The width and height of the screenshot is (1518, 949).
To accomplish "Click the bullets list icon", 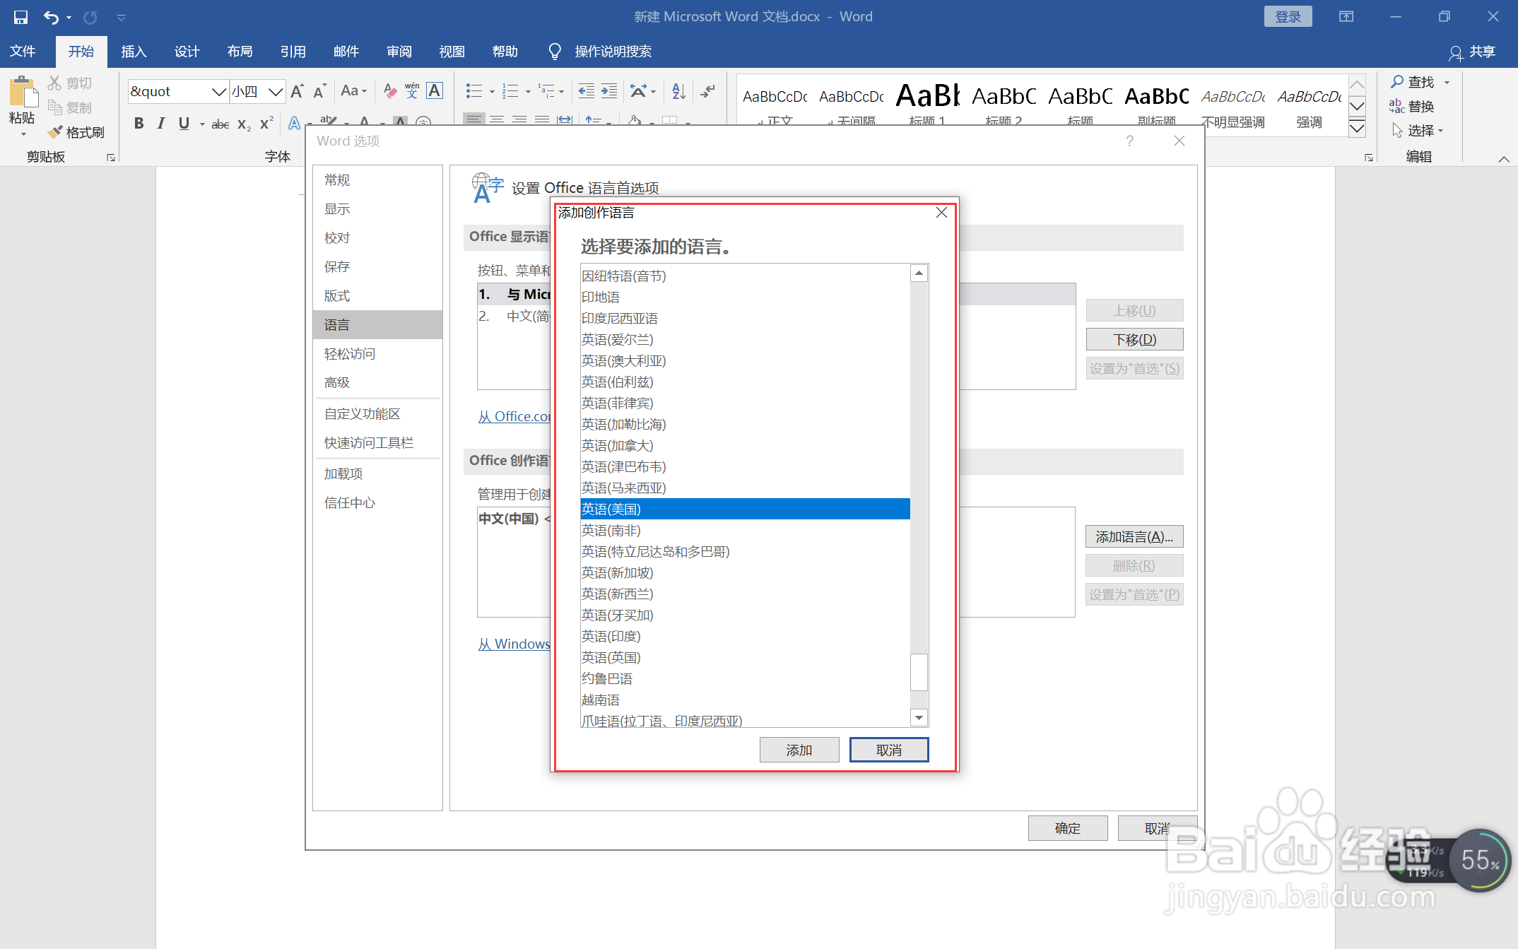I will click(474, 91).
